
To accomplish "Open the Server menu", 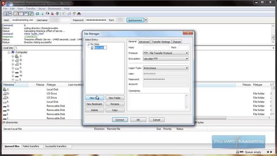I will point(42,9).
